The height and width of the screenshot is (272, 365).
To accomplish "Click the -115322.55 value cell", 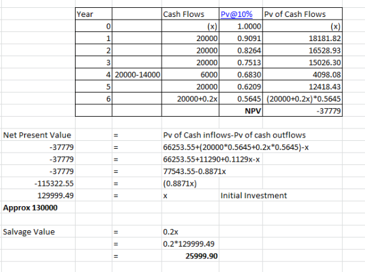I will pos(54,183).
